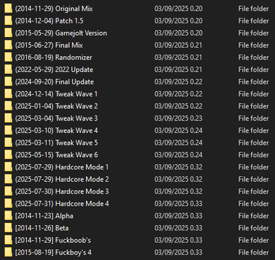
Task: Select the Patch 1.5 folder icon
Action: (x=8, y=21)
